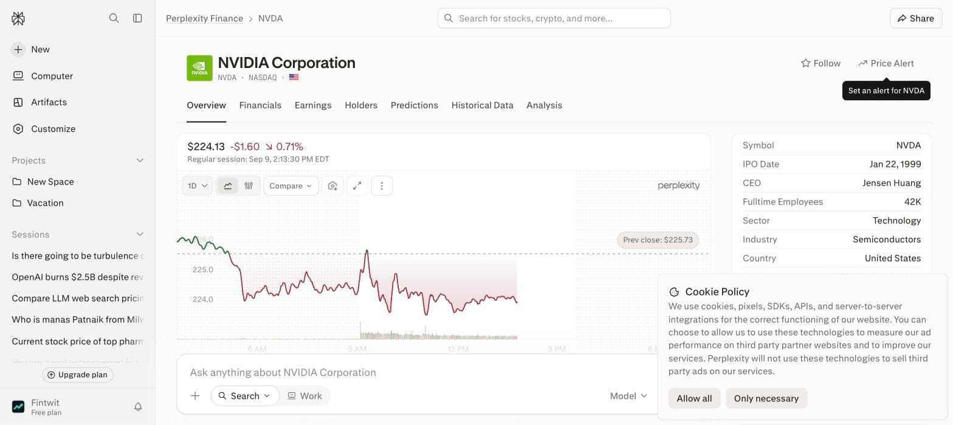This screenshot has width=953, height=425.
Task: Open Artifacts in the sidebar
Action: click(77, 102)
